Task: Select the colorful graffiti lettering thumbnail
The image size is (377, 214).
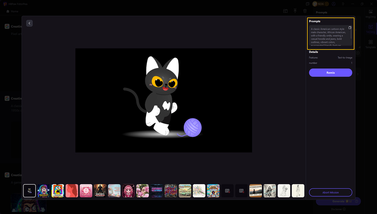Action: [x=171, y=191]
